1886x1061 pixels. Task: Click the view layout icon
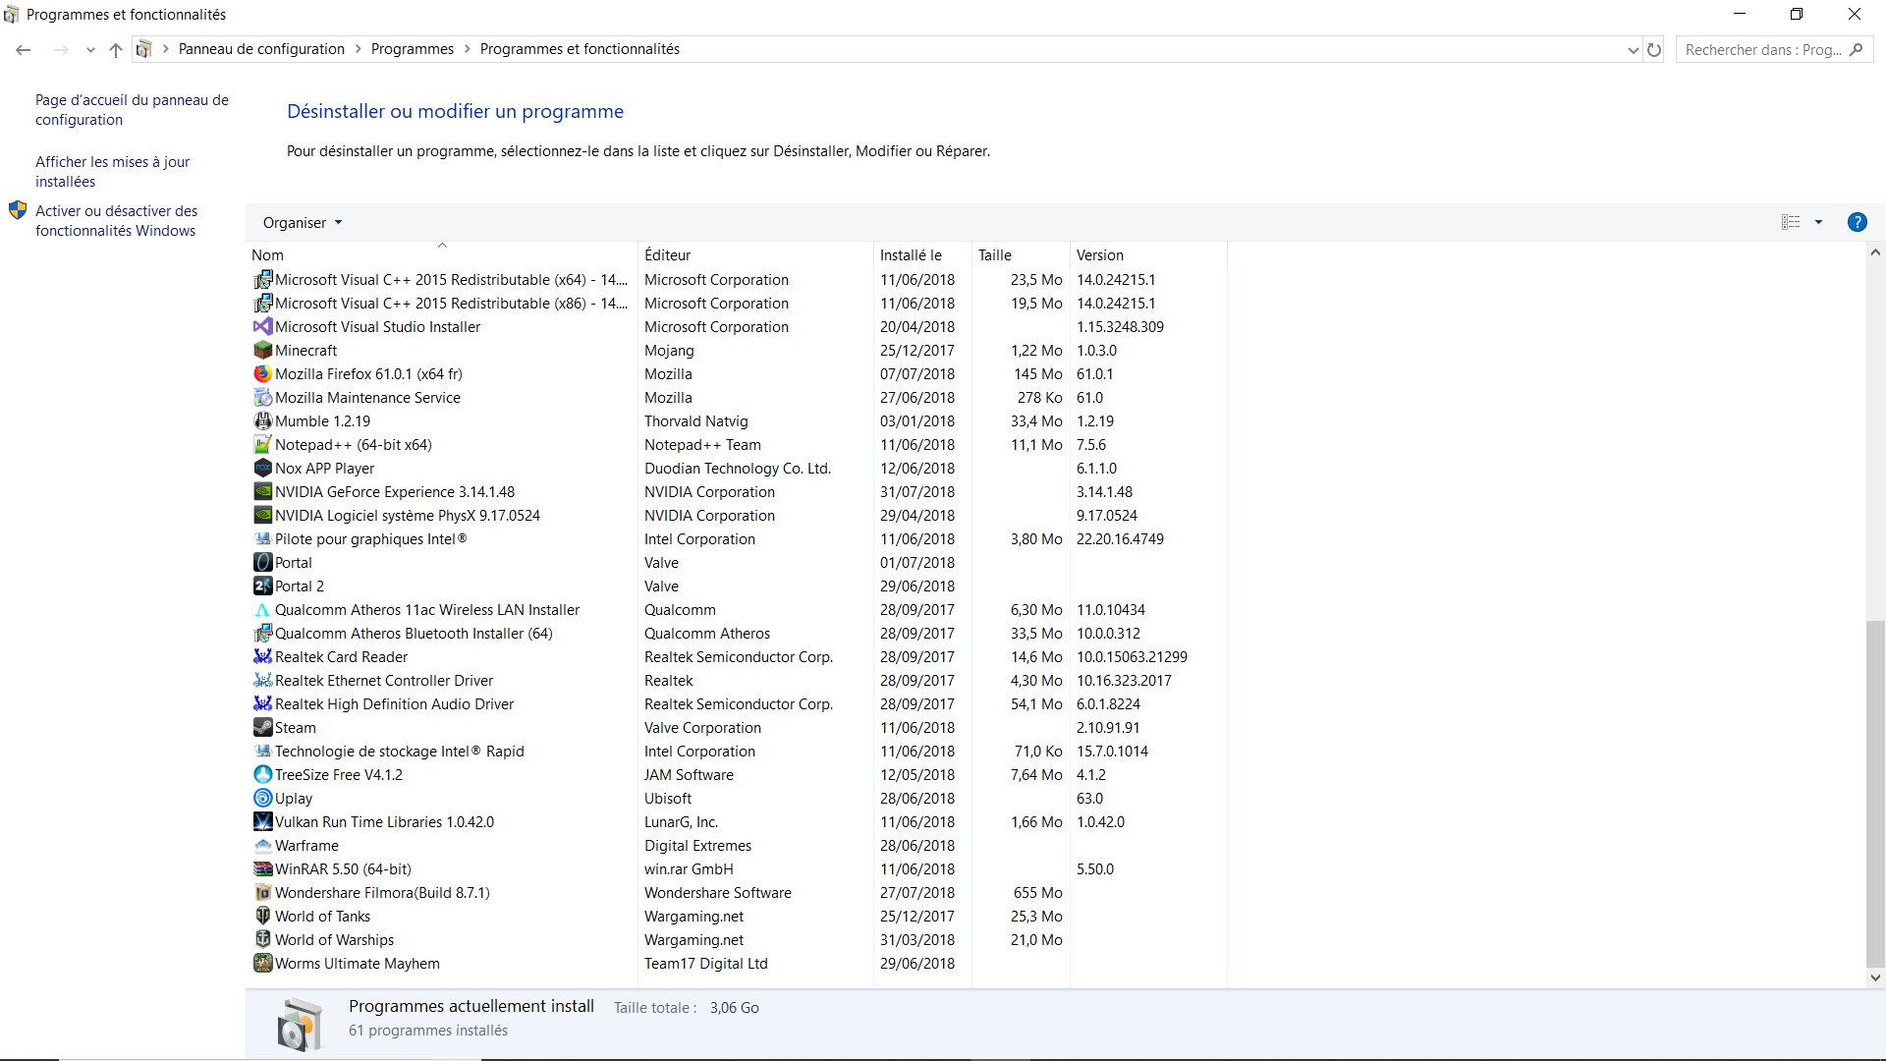[x=1791, y=222]
